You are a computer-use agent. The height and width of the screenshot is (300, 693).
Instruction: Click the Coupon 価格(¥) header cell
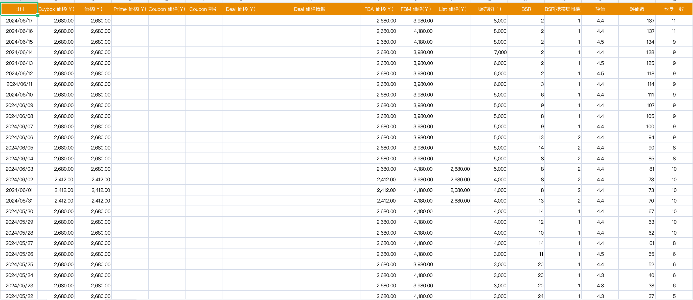pyautogui.click(x=167, y=9)
